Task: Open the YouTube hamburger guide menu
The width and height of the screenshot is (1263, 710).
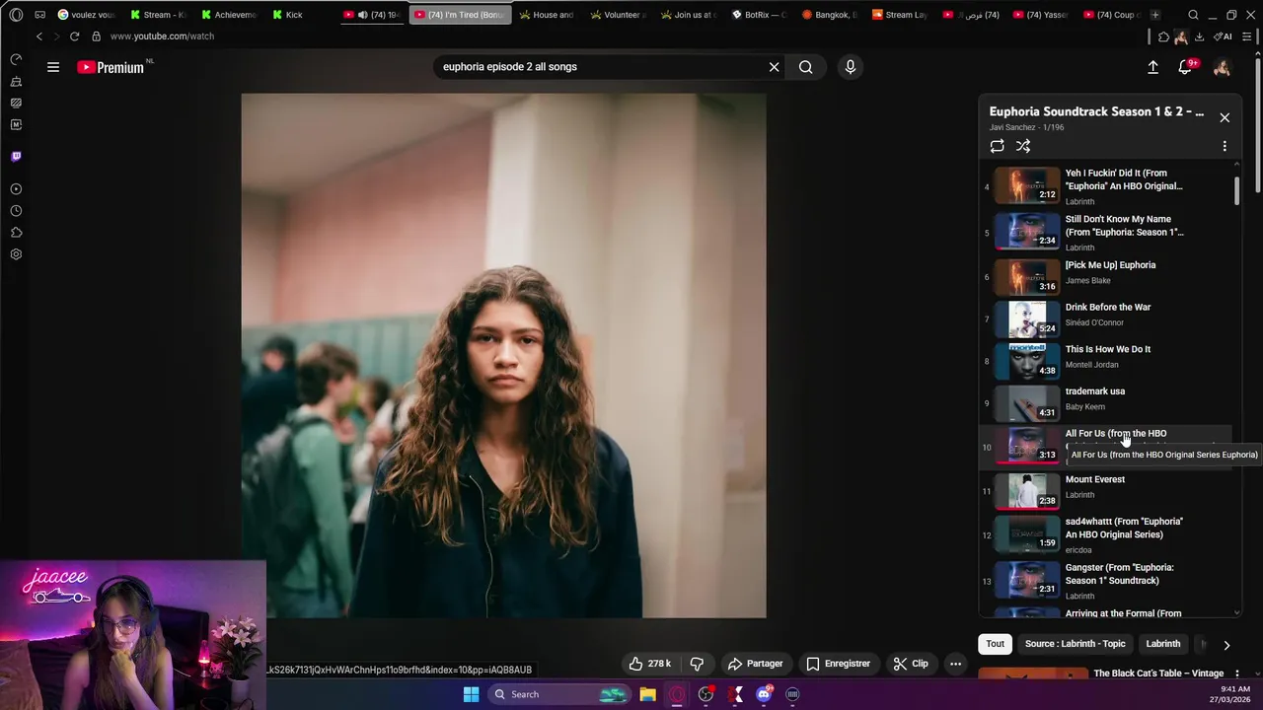Action: click(53, 67)
